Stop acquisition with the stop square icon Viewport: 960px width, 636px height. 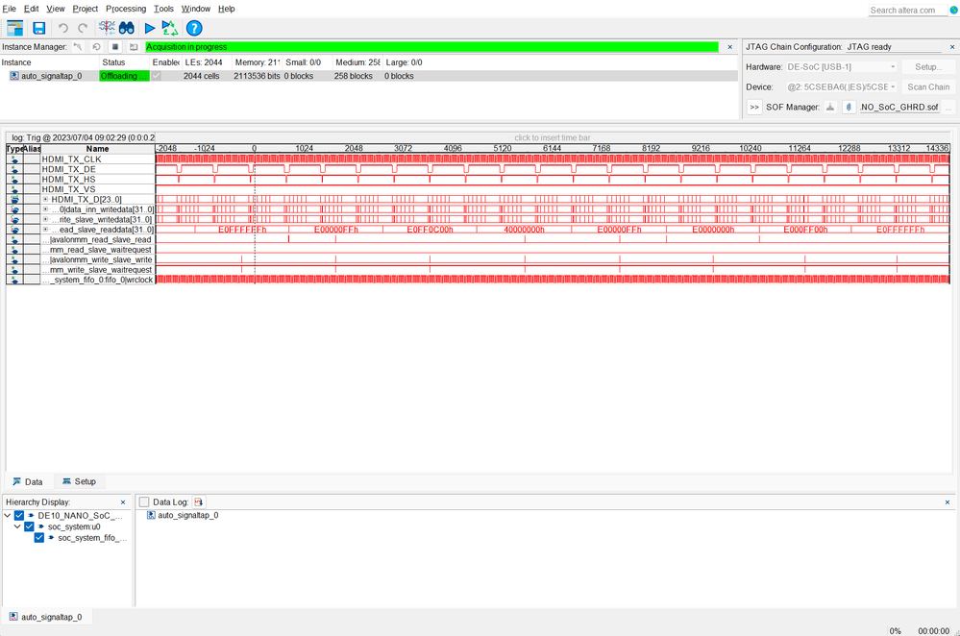(115, 46)
